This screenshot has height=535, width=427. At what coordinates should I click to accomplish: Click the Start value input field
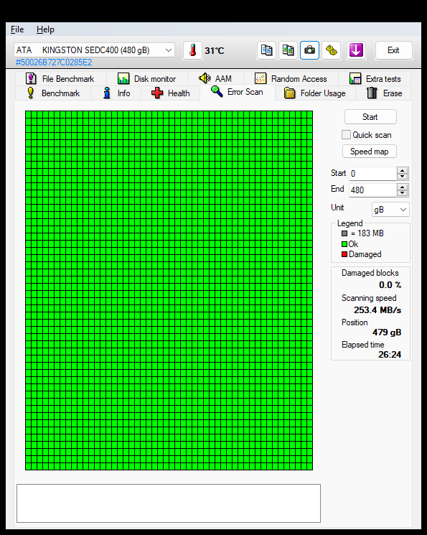tap(373, 174)
